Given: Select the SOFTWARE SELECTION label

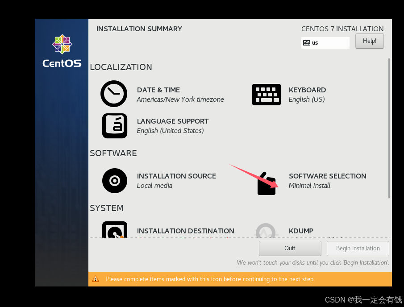Looking at the screenshot, I should (x=328, y=176).
